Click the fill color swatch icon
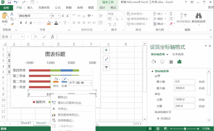Viewport: 214px width, 131px height. [49, 23]
